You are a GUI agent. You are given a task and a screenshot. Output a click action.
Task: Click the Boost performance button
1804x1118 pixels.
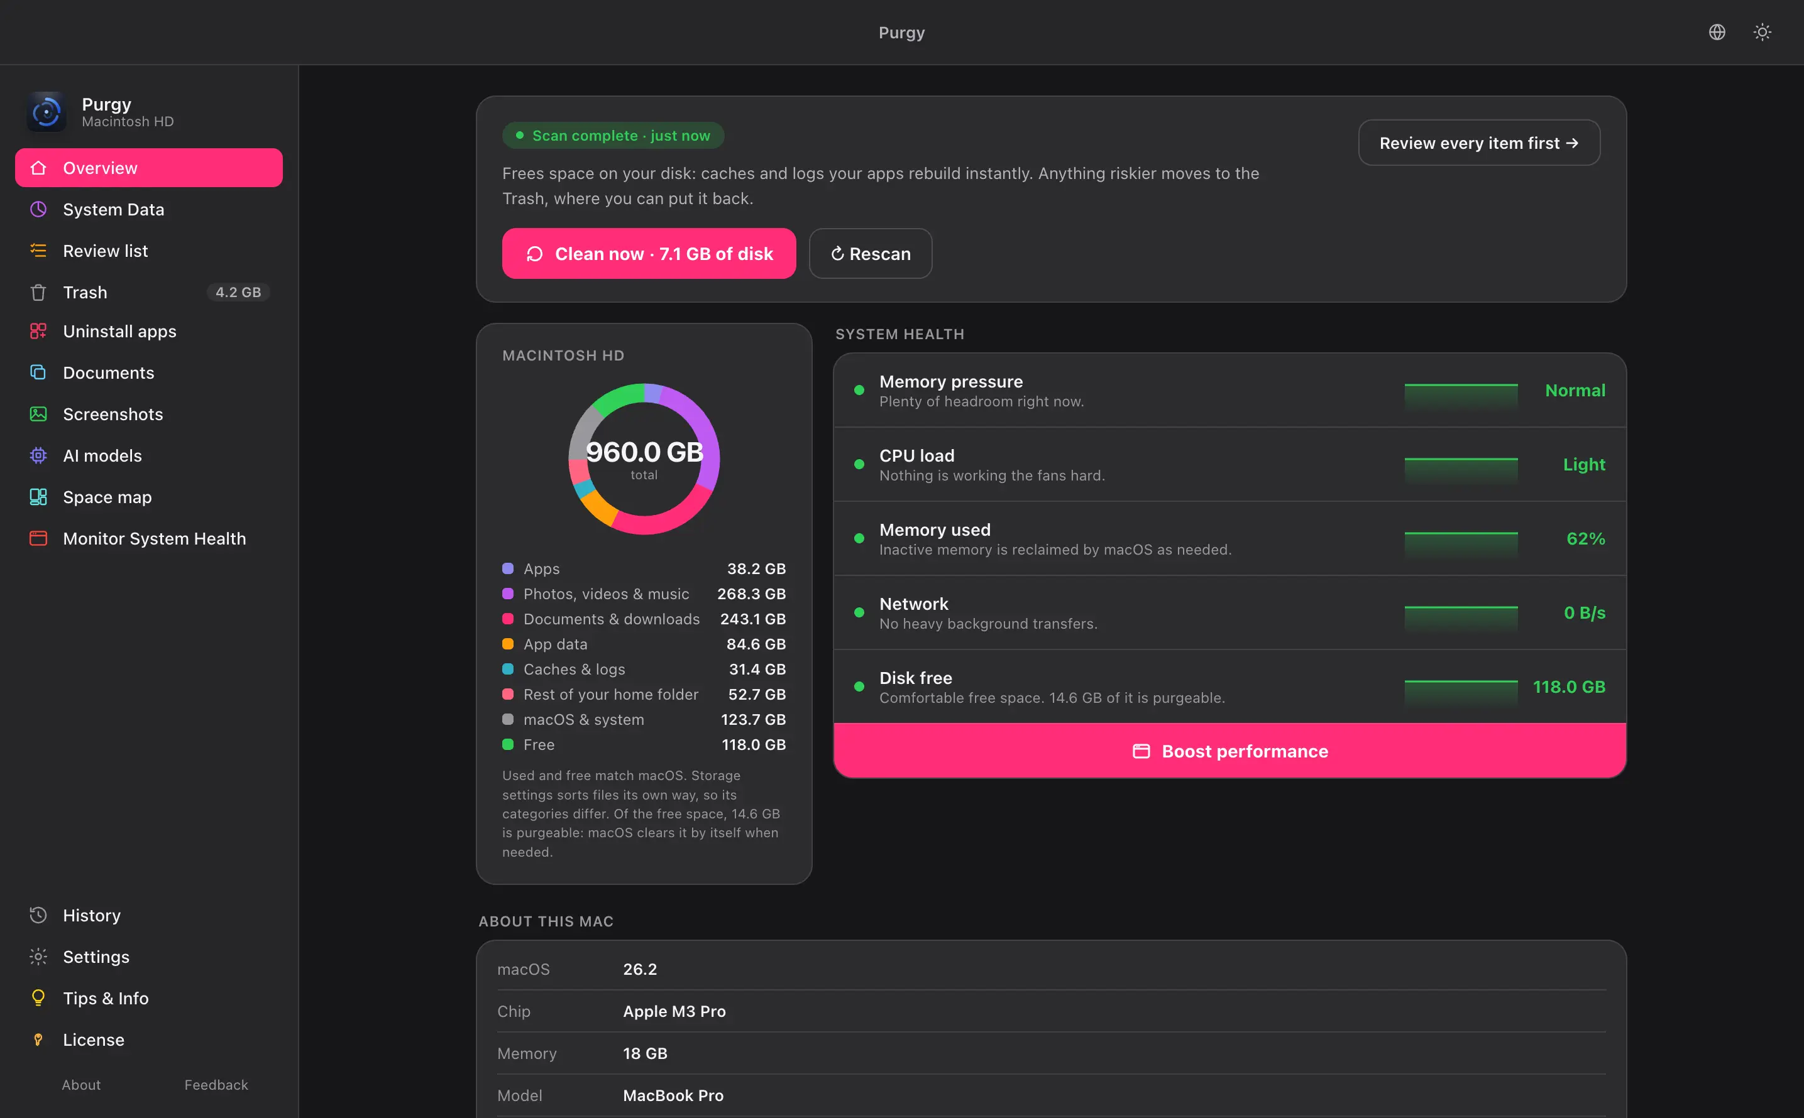1229,751
